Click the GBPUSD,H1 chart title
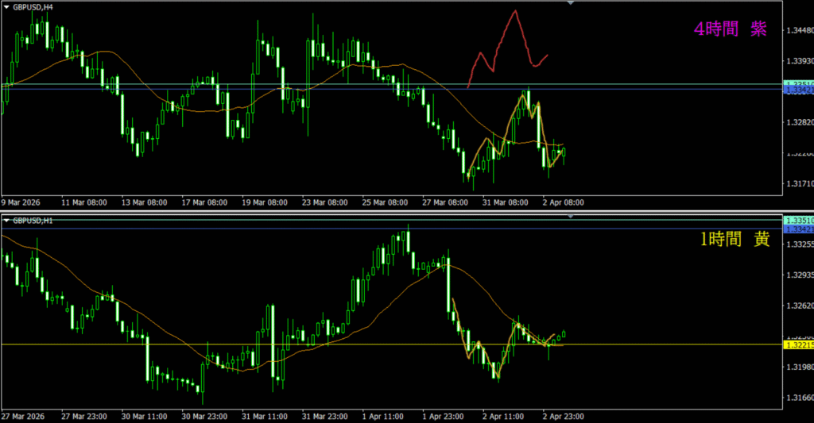 [x=33, y=220]
